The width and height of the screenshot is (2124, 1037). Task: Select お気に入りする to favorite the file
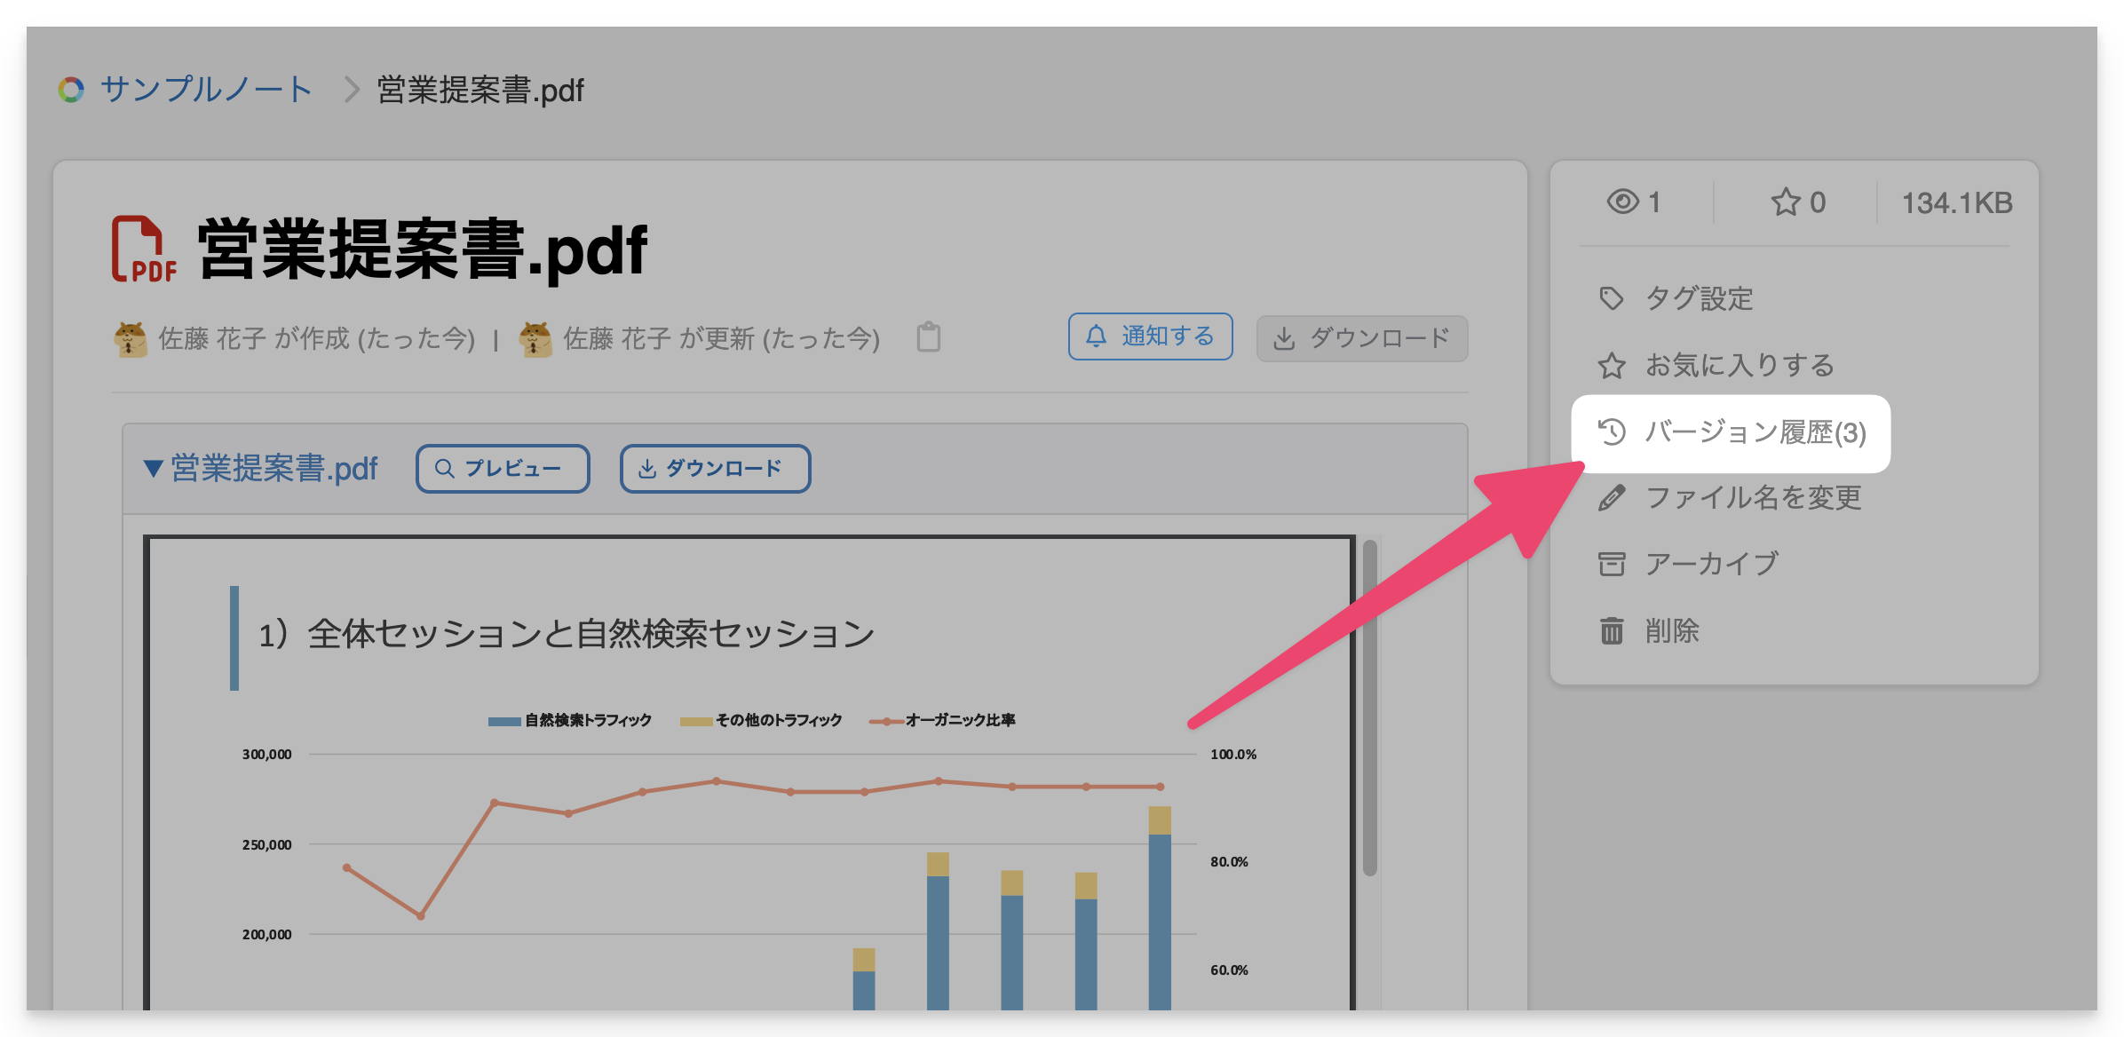pyautogui.click(x=1716, y=365)
